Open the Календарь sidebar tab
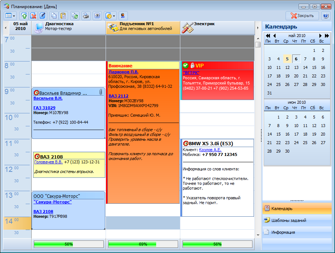Image resolution: width=335 pixels, height=253 pixels. 297,209
